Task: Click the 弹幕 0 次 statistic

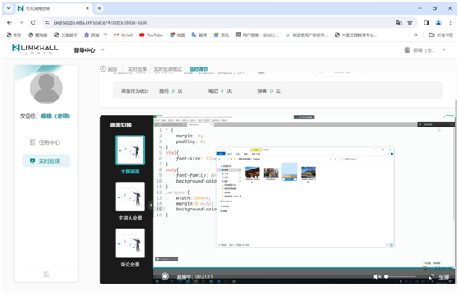Action: pyautogui.click(x=269, y=91)
